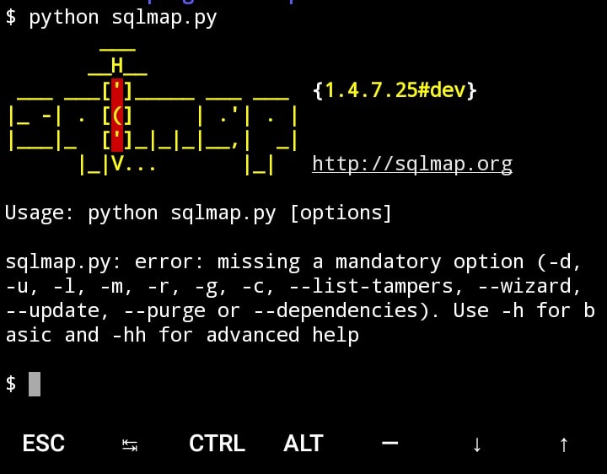The height and width of the screenshot is (474, 607).
Task: Open the http://sqlmap.org link
Action: coord(412,164)
